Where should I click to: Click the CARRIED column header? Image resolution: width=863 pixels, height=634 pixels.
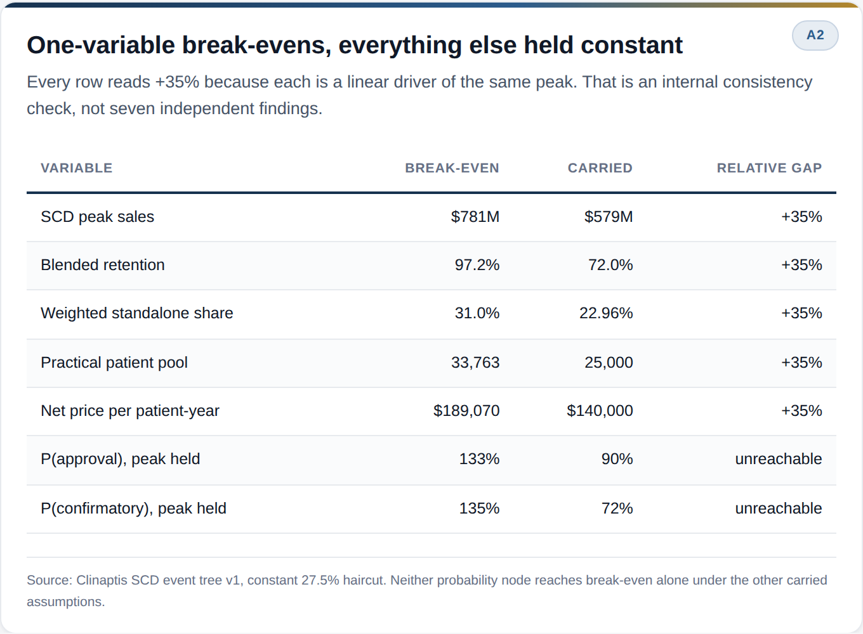(x=600, y=168)
